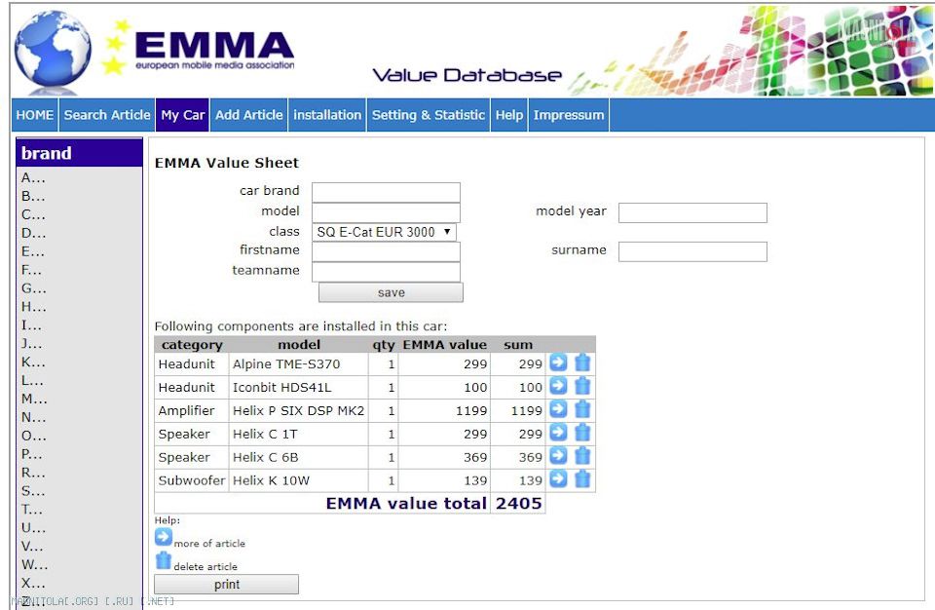Delete the Helix K 10W subwoofer article
This screenshot has height=610, width=935.
coord(582,478)
